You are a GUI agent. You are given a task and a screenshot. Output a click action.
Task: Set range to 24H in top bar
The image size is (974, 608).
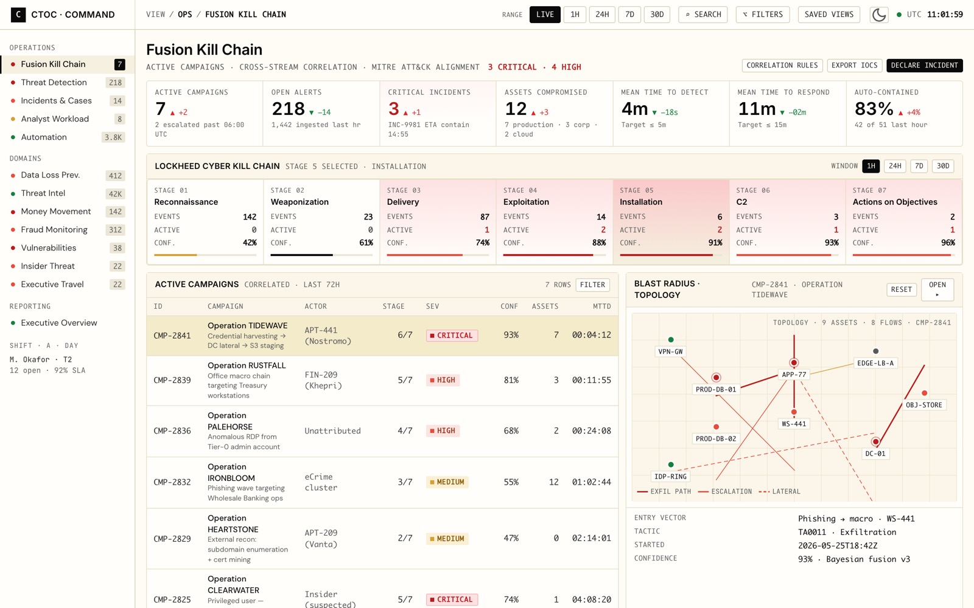pyautogui.click(x=602, y=15)
